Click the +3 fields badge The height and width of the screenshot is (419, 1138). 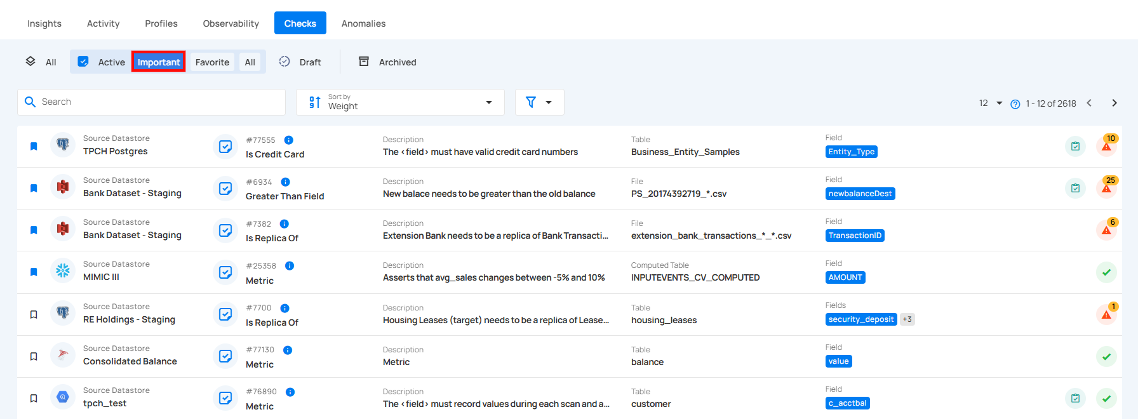click(907, 319)
